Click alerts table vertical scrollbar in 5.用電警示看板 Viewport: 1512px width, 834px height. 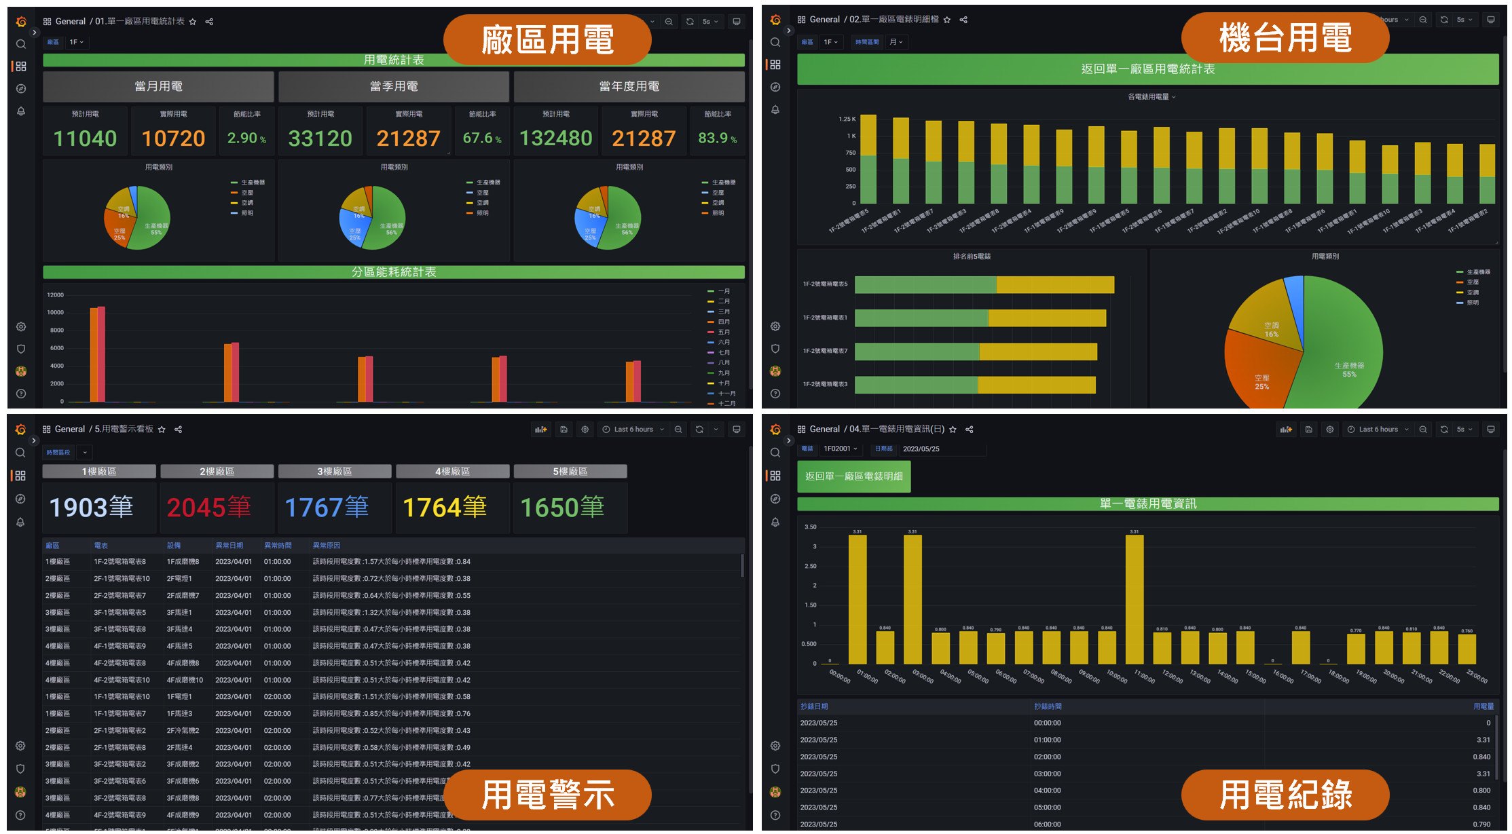(742, 565)
